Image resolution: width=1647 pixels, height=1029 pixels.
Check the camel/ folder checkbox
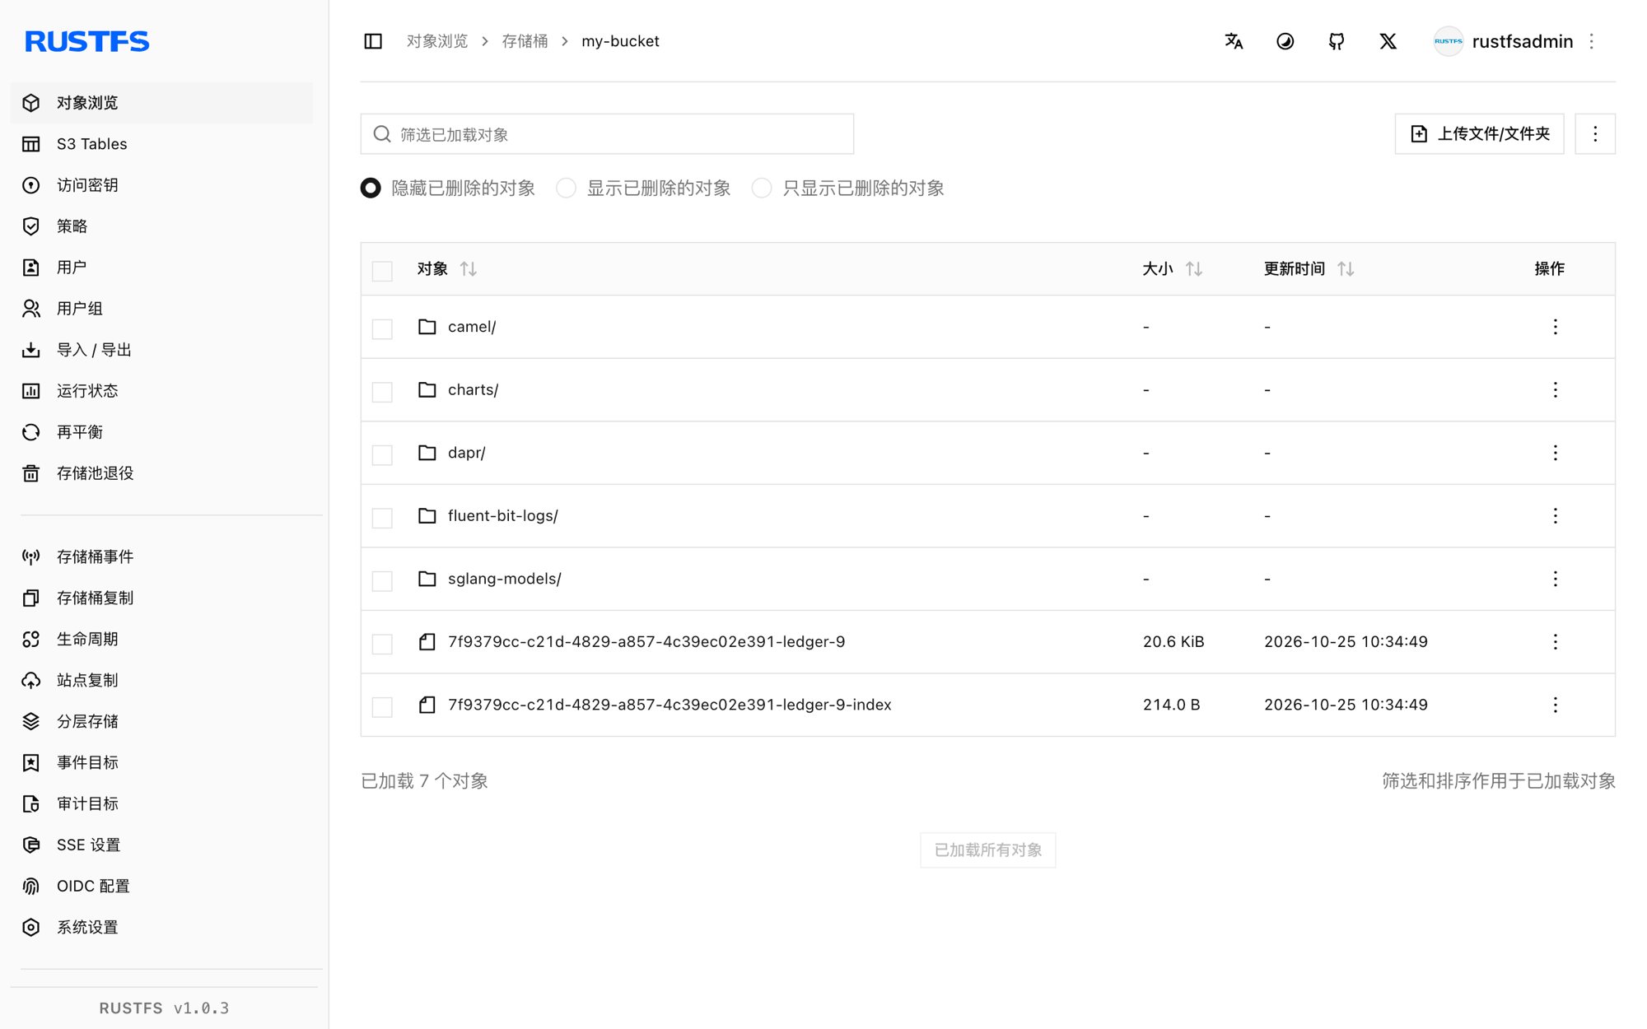click(x=382, y=328)
